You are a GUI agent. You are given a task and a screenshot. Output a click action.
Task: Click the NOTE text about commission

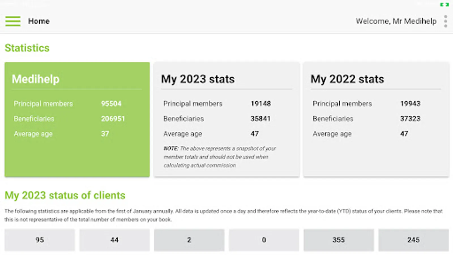(x=220, y=157)
